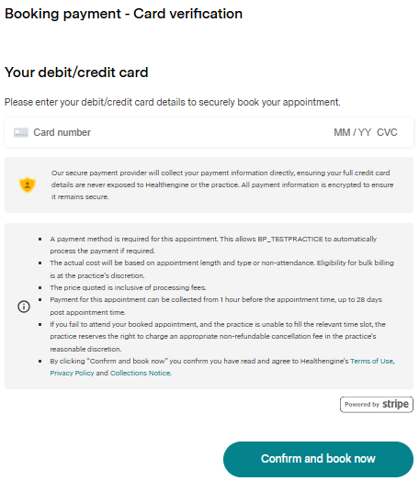Viewport: 419px width, 492px height.
Task: Click the yellow security shield icon
Action: coord(28,184)
